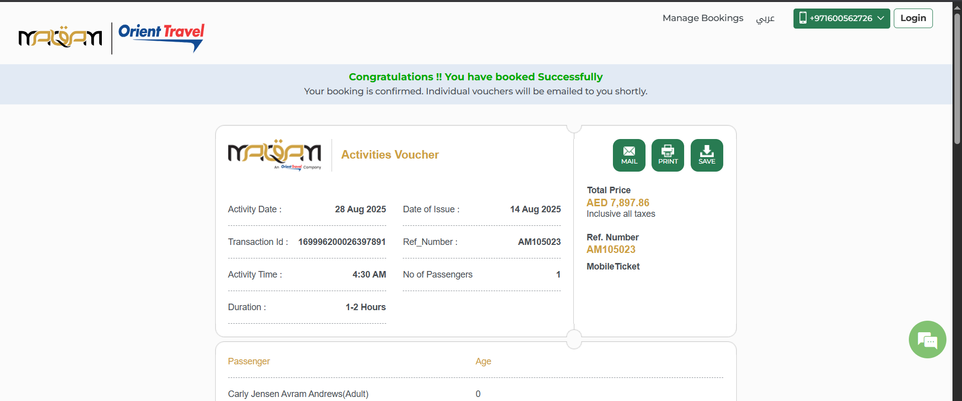Click the gold AM105023 reference number

610,249
